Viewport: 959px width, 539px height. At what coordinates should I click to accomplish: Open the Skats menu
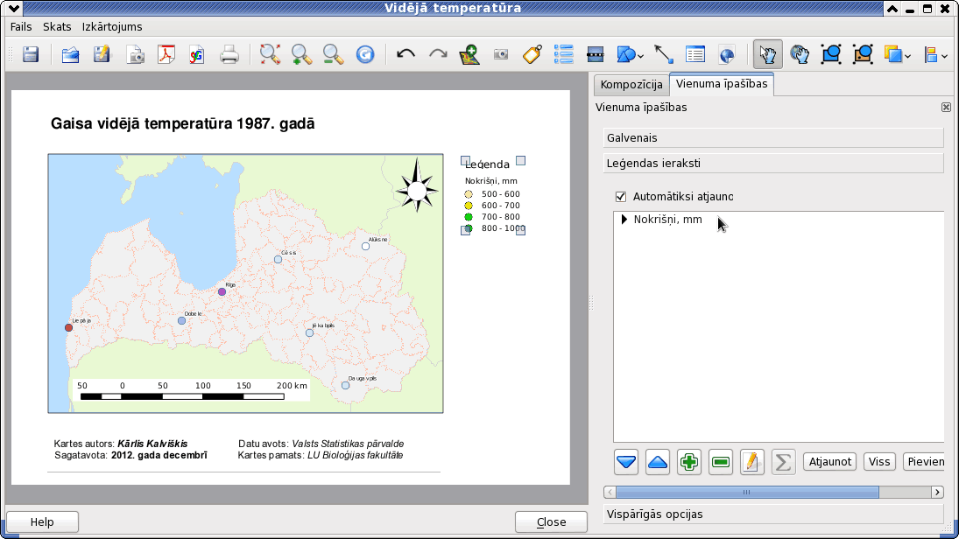pyautogui.click(x=57, y=27)
